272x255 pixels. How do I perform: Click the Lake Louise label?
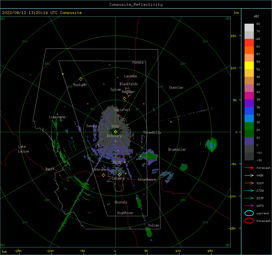(23, 149)
